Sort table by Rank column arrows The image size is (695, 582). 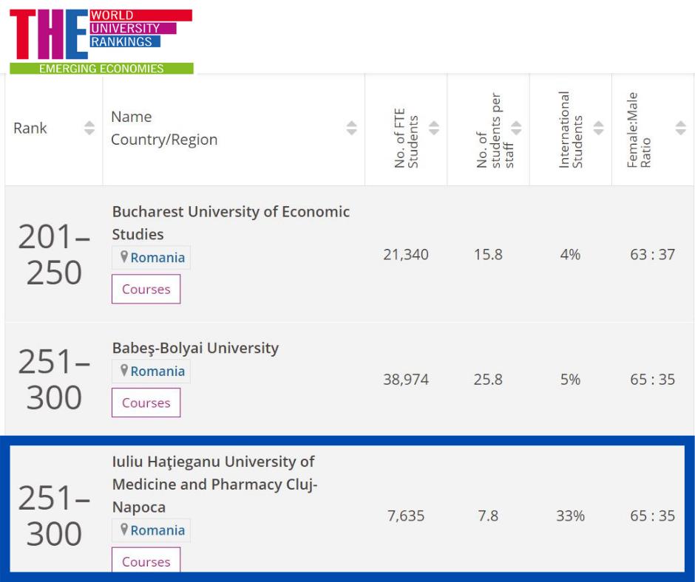[x=89, y=128]
